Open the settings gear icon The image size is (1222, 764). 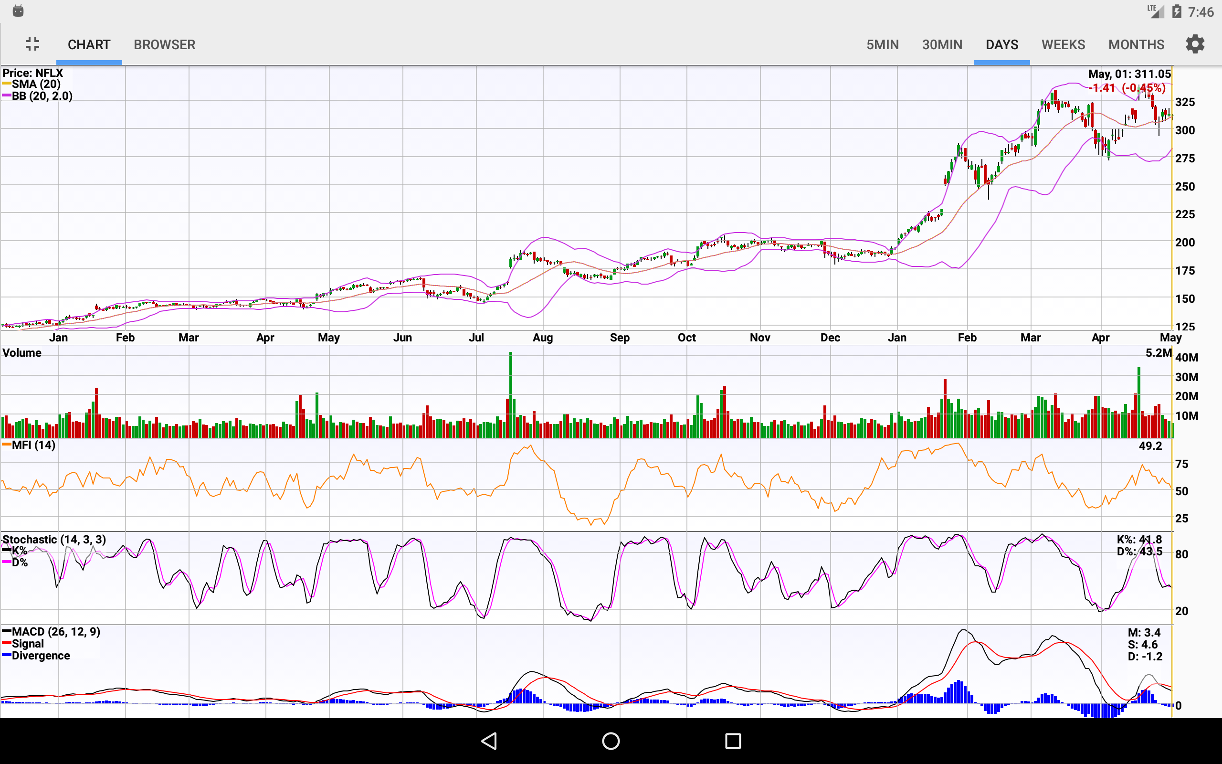[x=1195, y=44]
